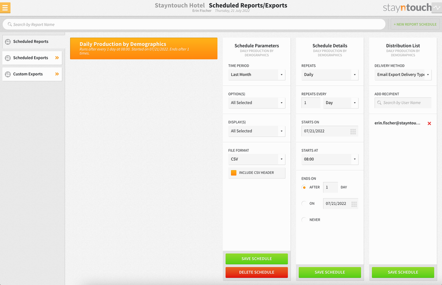Click the Search by Report Name field
This screenshot has height=285, width=442.
[x=194, y=25]
